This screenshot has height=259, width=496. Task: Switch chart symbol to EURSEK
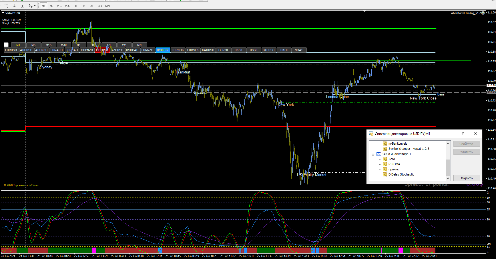pos(193,50)
